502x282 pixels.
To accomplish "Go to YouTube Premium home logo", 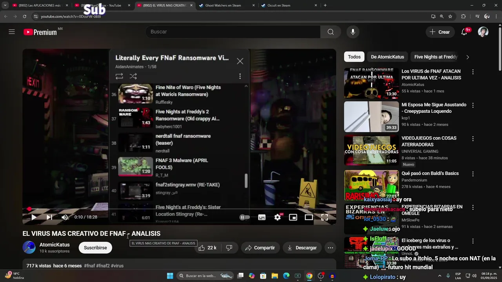I will point(40,32).
